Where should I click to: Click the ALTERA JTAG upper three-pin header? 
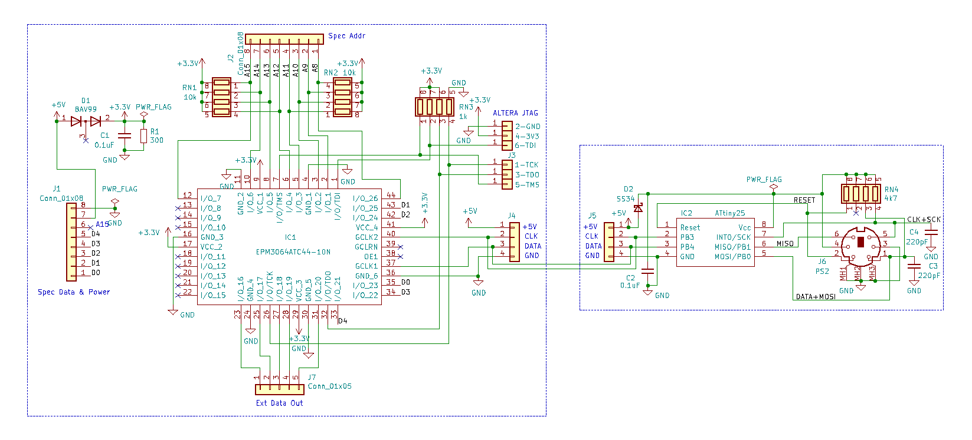tap(507, 135)
